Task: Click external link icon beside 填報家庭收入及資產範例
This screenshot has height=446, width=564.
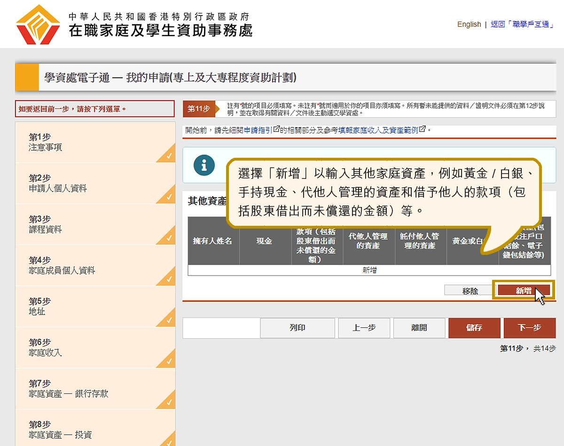Action: 422,129
